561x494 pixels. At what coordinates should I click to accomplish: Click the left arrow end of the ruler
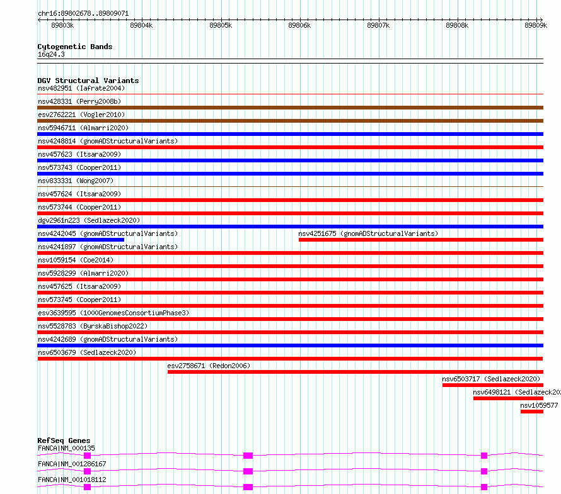click(39, 20)
